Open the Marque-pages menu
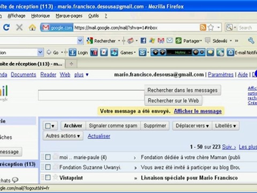Viewport: 257px width, 193px height. pos(69,16)
